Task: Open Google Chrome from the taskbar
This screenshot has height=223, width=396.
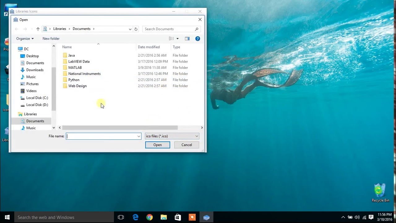Action: [149, 217]
